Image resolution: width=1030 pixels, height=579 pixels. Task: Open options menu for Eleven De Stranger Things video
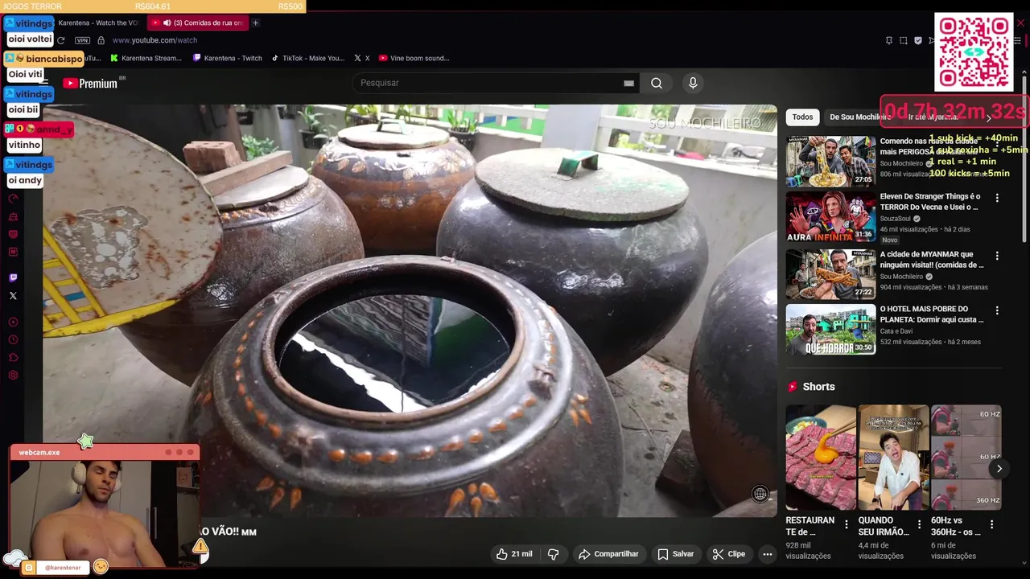point(997,198)
